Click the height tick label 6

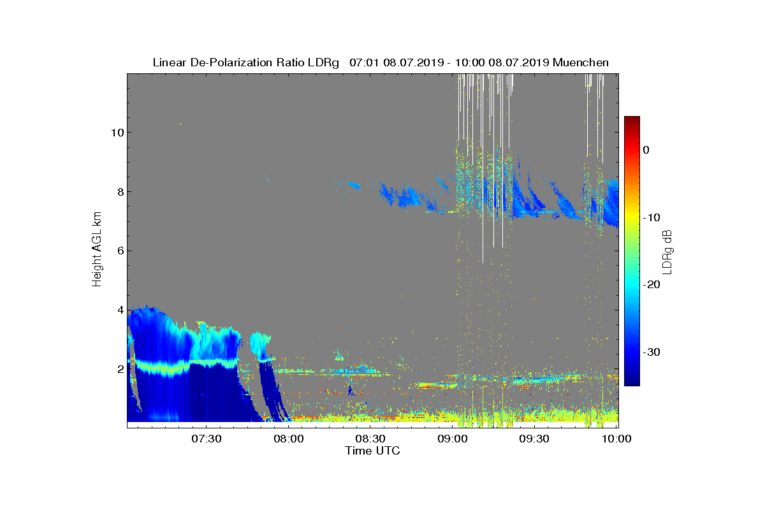pos(120,251)
